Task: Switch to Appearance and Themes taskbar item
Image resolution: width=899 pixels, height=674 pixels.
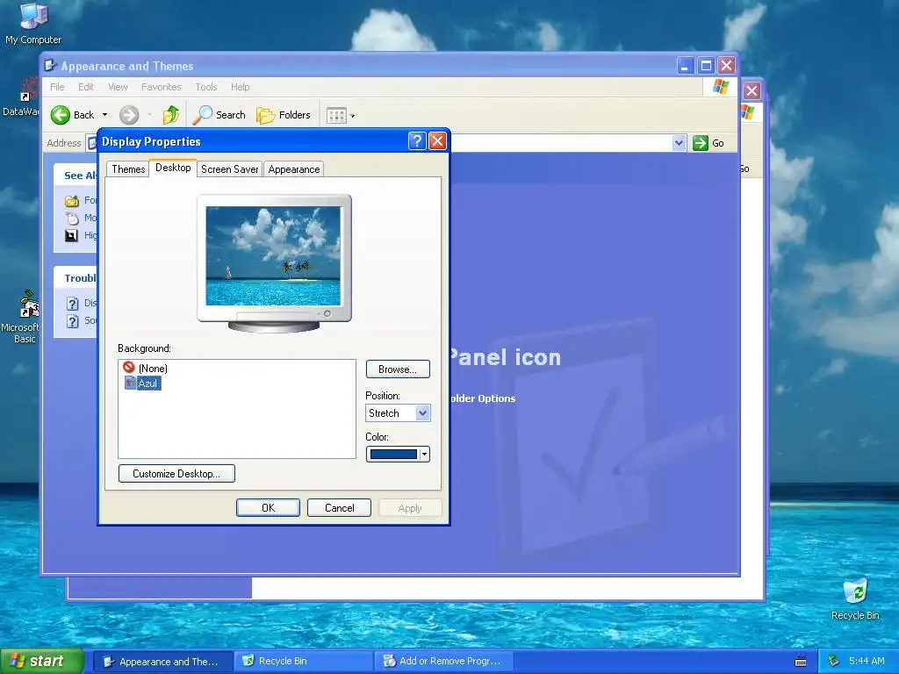Action: (162, 662)
